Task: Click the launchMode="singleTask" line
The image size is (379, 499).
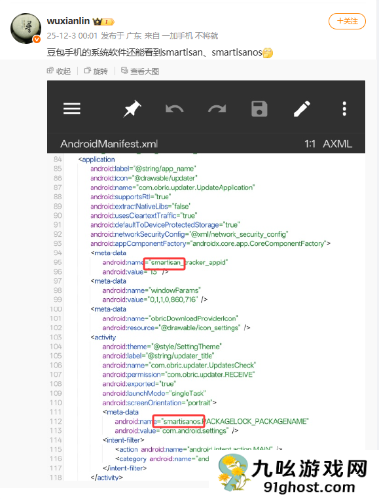Action: (x=154, y=393)
